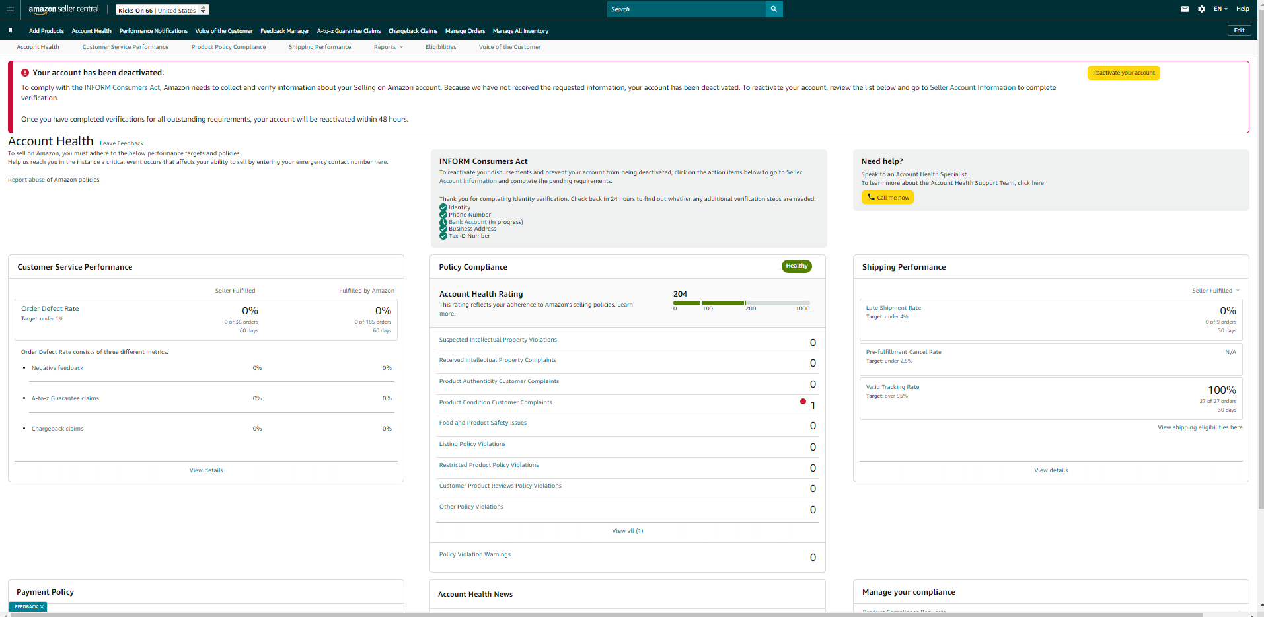Open the messages envelope icon

pyautogui.click(x=1185, y=9)
